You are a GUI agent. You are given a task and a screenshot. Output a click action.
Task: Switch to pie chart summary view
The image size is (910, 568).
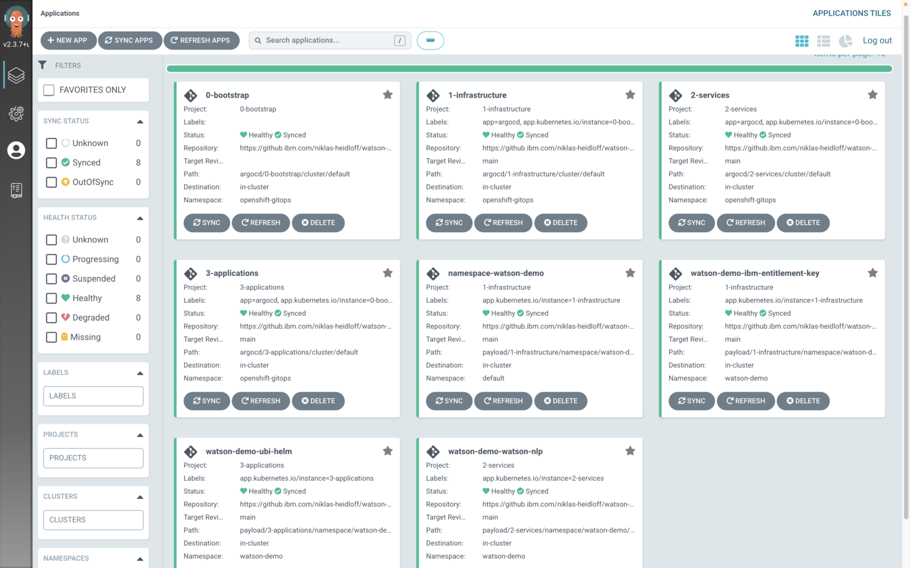[846, 41]
